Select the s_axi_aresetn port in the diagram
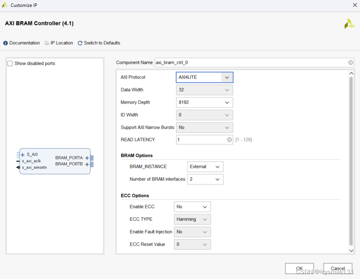Viewport: 360px width, 279px height. coord(35,168)
